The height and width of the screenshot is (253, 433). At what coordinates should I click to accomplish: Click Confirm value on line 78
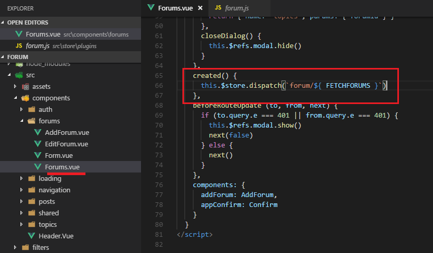263,205
